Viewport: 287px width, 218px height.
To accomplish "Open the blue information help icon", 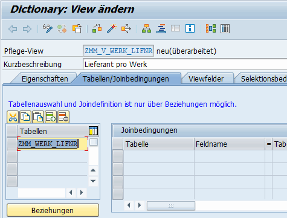I will click(190, 28).
